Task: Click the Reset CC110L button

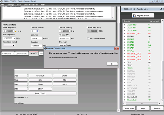Action: [x=45, y=93]
